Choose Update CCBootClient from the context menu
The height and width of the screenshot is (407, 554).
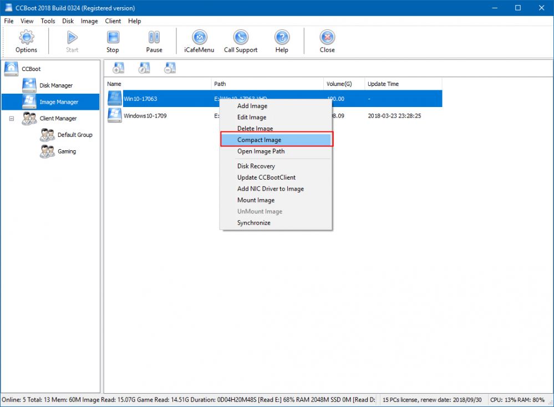pyautogui.click(x=276, y=177)
